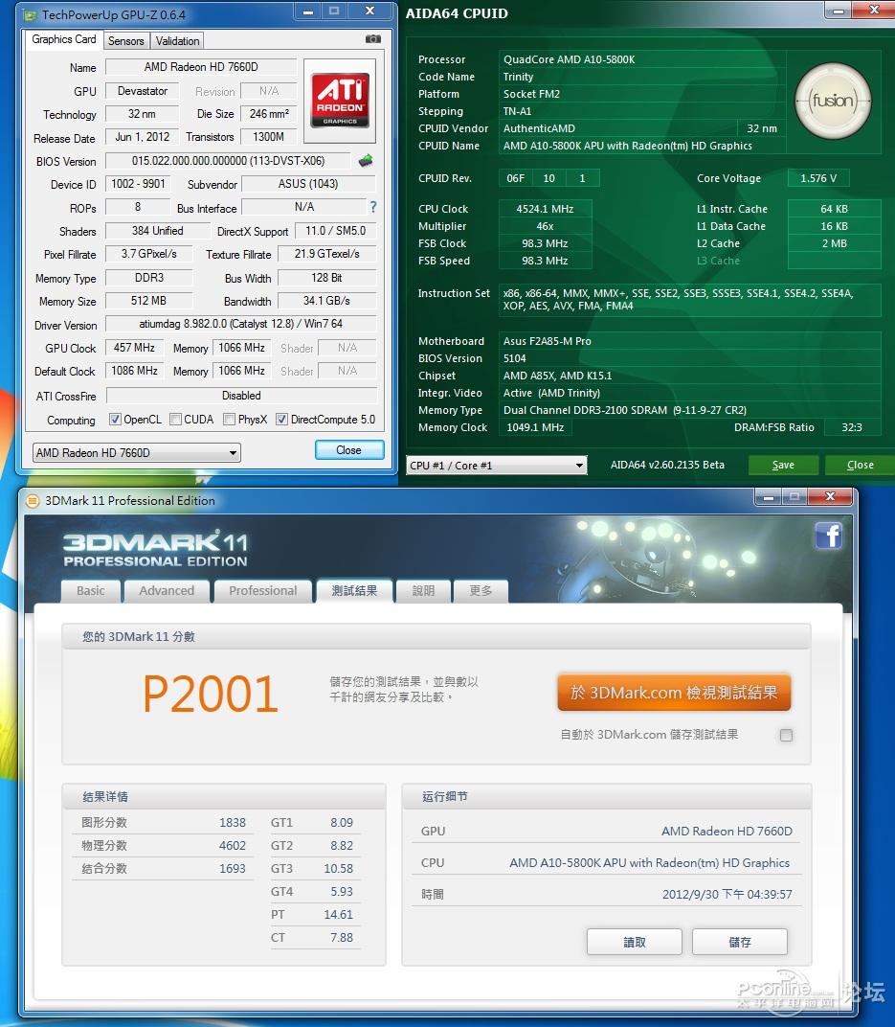The image size is (895, 1027).
Task: Minimize the 3DMark 11 window
Action: (768, 497)
